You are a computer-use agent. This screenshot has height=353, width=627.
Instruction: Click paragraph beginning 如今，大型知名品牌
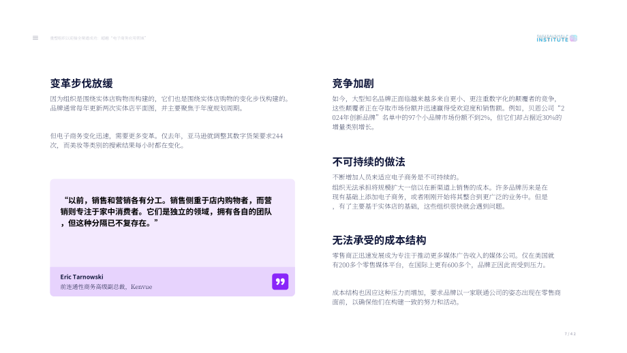tap(448, 112)
